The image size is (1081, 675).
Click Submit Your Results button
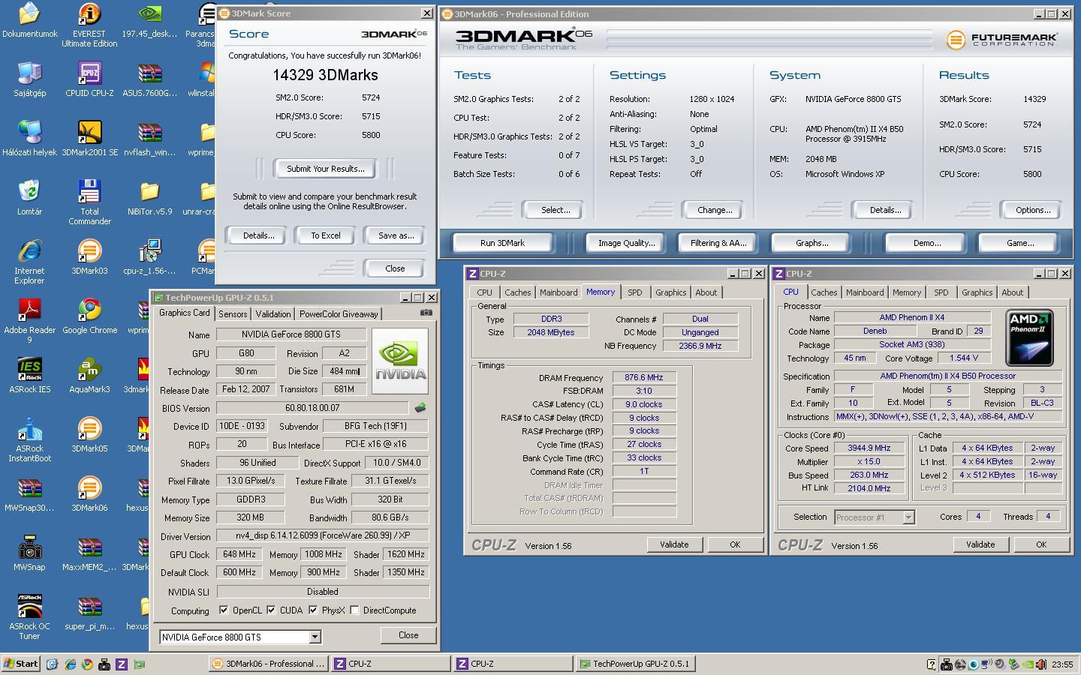point(326,169)
